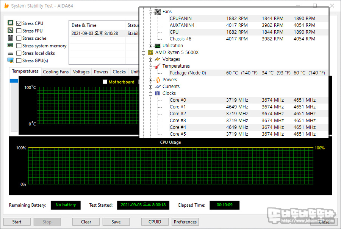Open the Powers tab
The width and height of the screenshot is (341, 229).
(x=101, y=72)
